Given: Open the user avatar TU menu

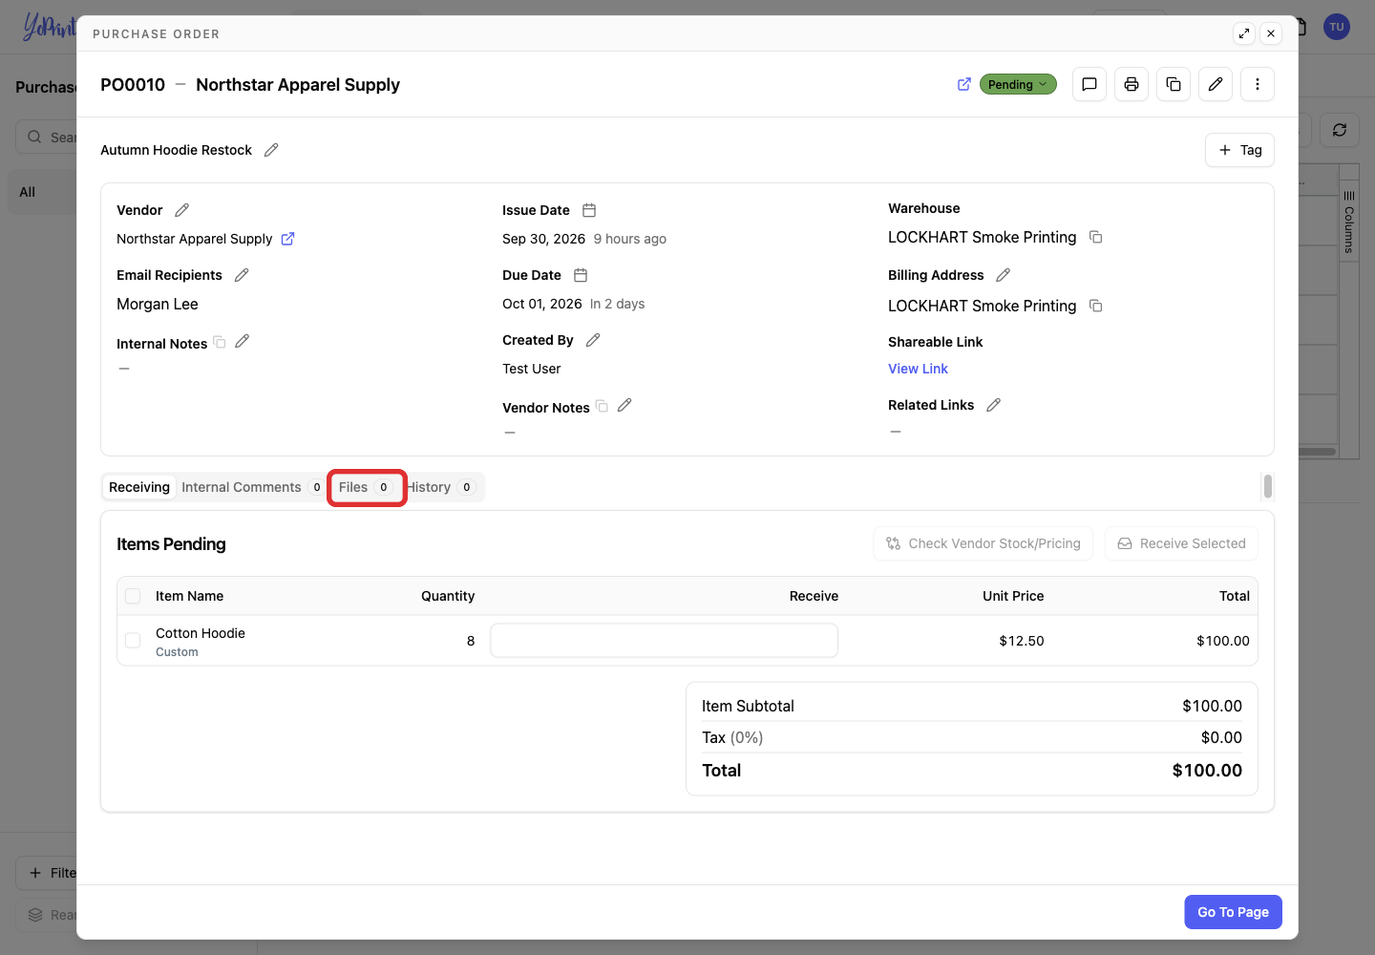Looking at the screenshot, I should pyautogui.click(x=1337, y=27).
